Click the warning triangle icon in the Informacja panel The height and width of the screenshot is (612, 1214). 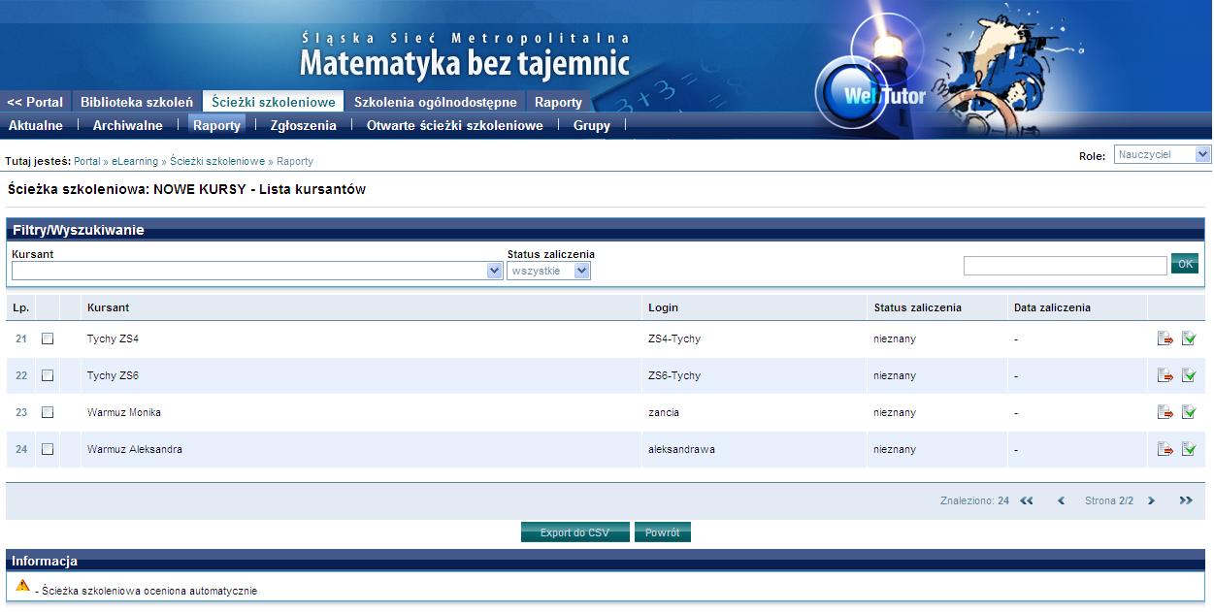pos(23,585)
